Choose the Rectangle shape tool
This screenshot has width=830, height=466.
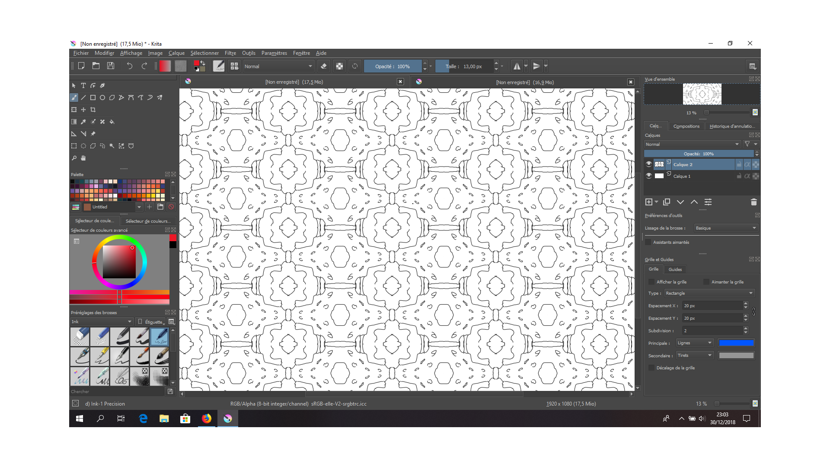93,98
